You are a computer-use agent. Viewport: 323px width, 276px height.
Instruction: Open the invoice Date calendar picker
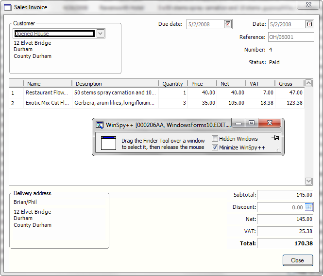309,24
